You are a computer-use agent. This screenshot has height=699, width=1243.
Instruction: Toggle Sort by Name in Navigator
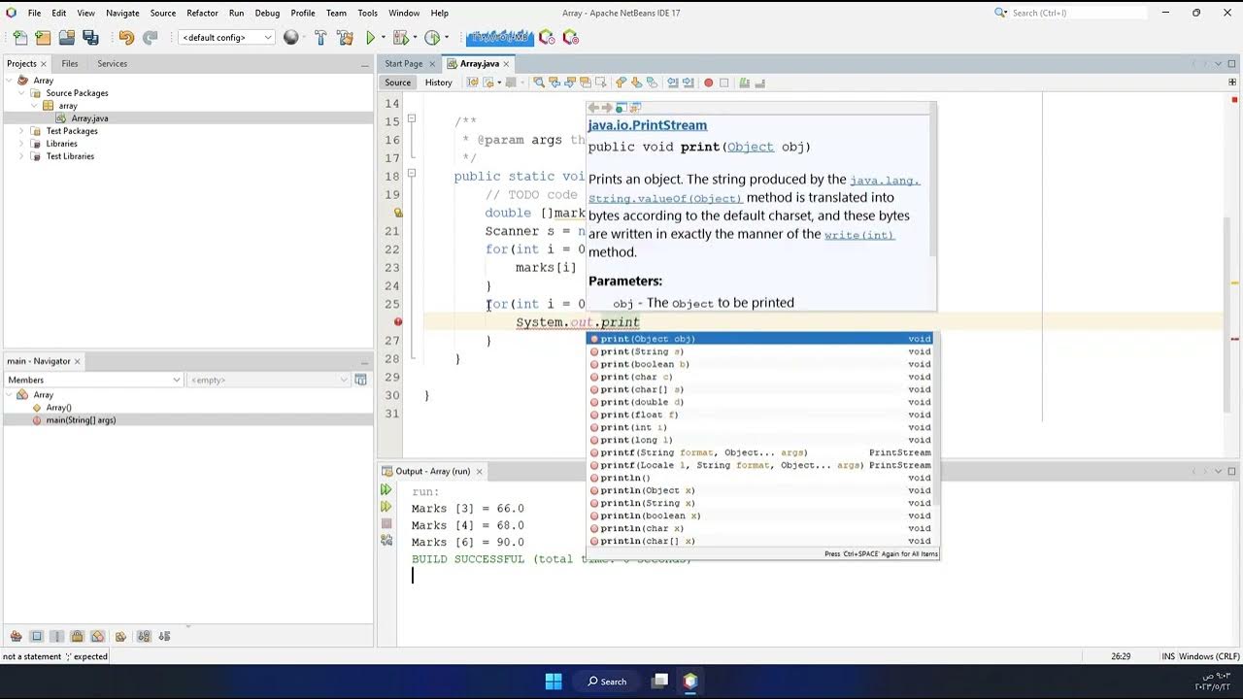pos(144,637)
